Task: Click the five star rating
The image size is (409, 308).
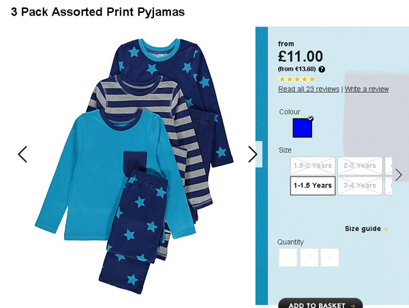Action: [x=297, y=79]
